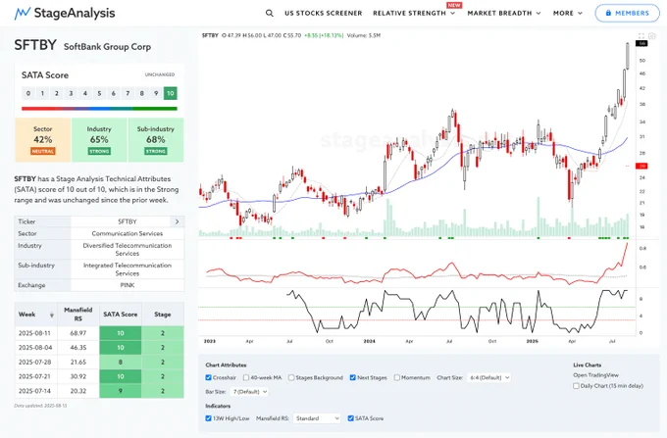Click the SFTBY ticker table value
This screenshot has width=667, height=438.
click(128, 221)
